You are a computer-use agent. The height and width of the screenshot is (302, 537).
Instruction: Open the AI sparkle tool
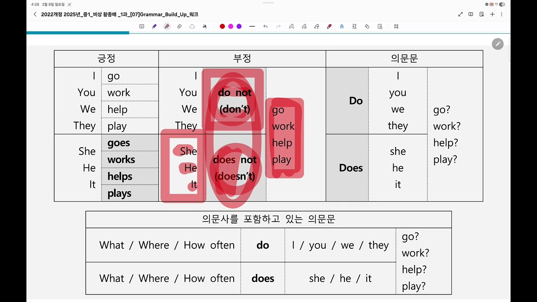[x=205, y=26]
